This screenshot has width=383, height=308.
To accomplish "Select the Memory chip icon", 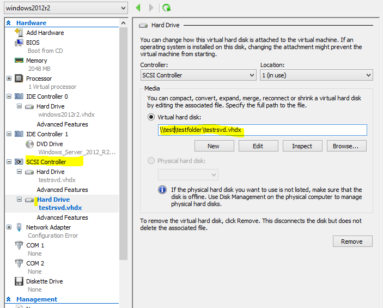I will [19, 60].
